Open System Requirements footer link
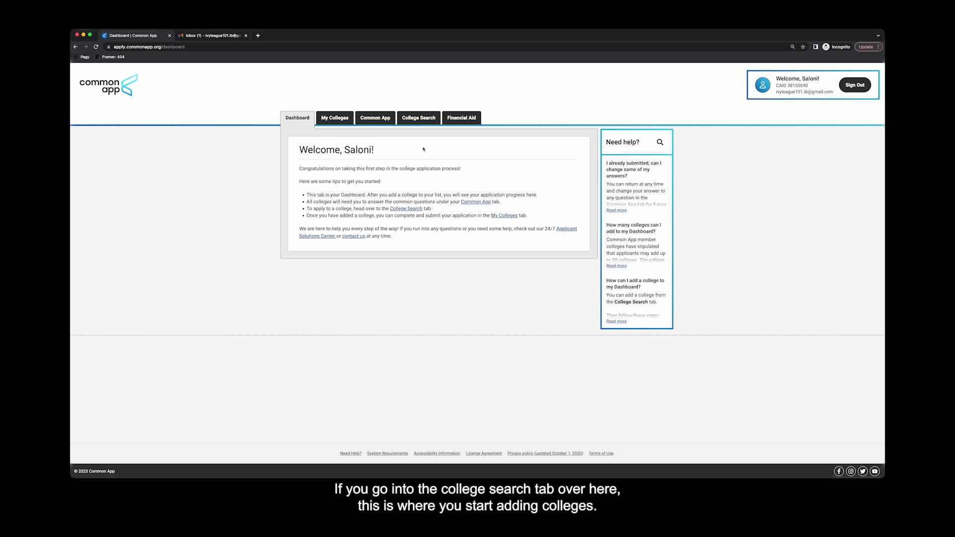Image resolution: width=955 pixels, height=537 pixels. click(x=387, y=453)
